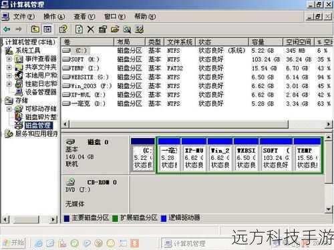Screen dimensions: 334x250
Task: Click the tree pane scrollbar right arrow
Action: click(53, 219)
